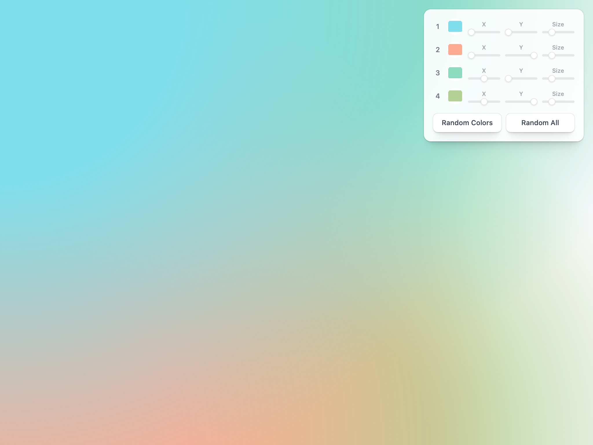The image size is (593, 445).
Task: Click the X slider handle on row 2
Action: (x=471, y=55)
